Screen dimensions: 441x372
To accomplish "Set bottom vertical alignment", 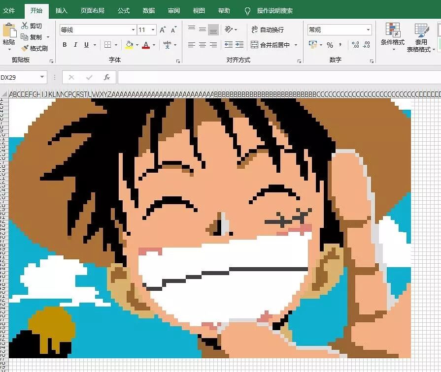I will coord(213,30).
